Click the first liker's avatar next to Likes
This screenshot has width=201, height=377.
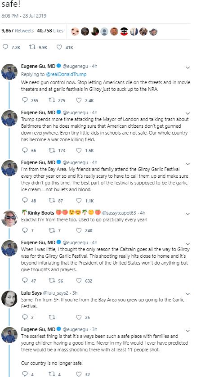pos(75,31)
